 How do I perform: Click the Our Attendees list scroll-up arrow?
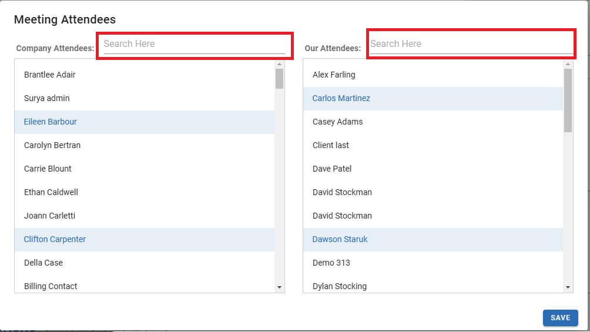[568, 64]
